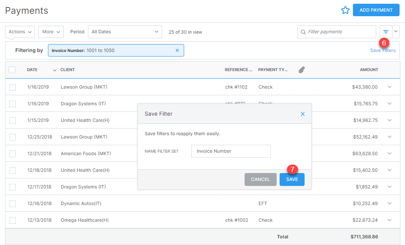Check the 12/21/2018 American Foods row
405x245 pixels.
point(12,154)
